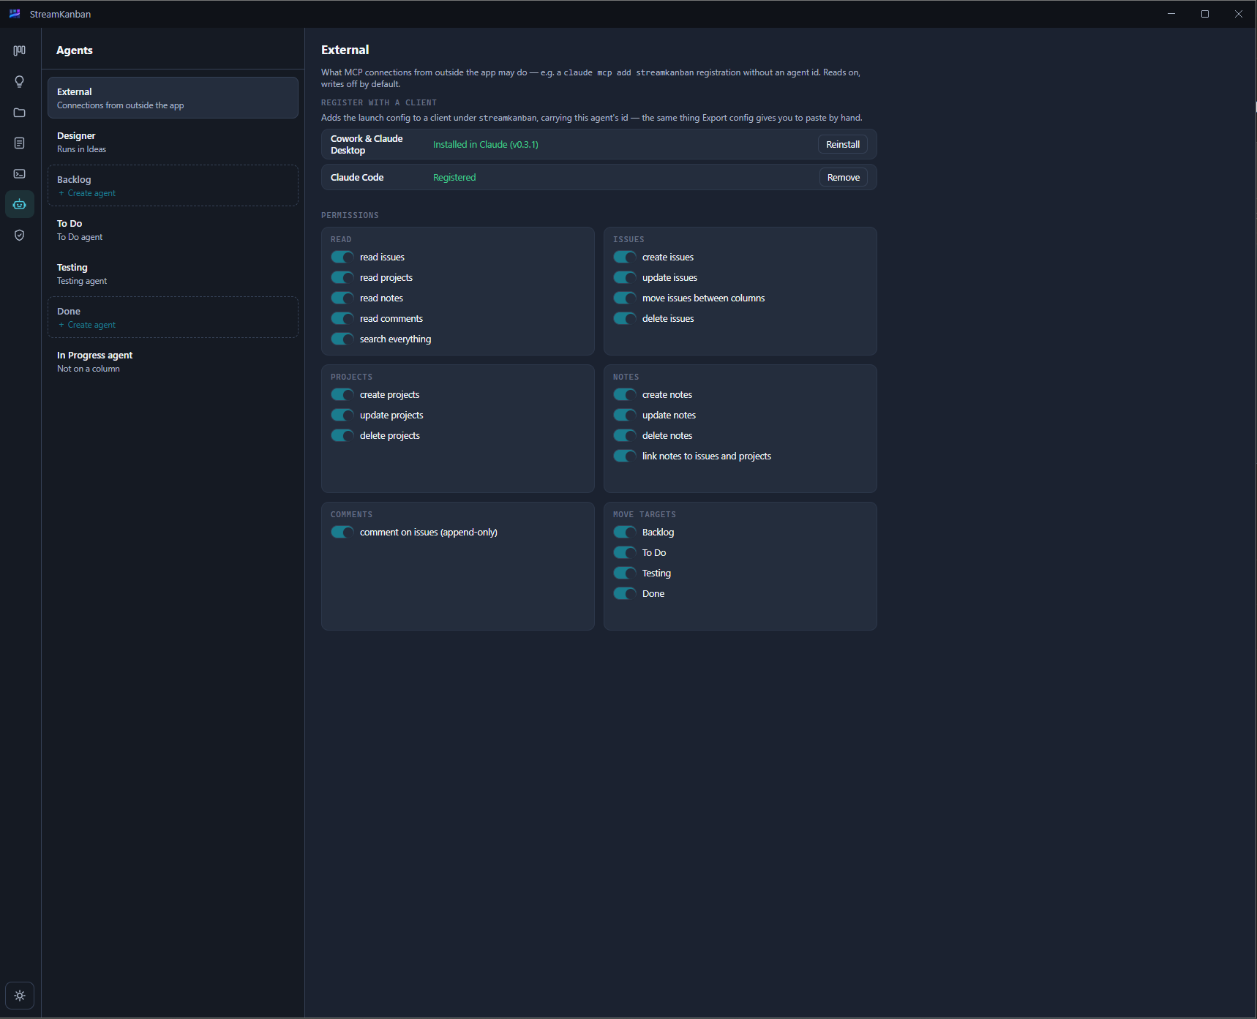Toggle update issues permission
Viewport: 1257px width, 1019px height.
[625, 277]
